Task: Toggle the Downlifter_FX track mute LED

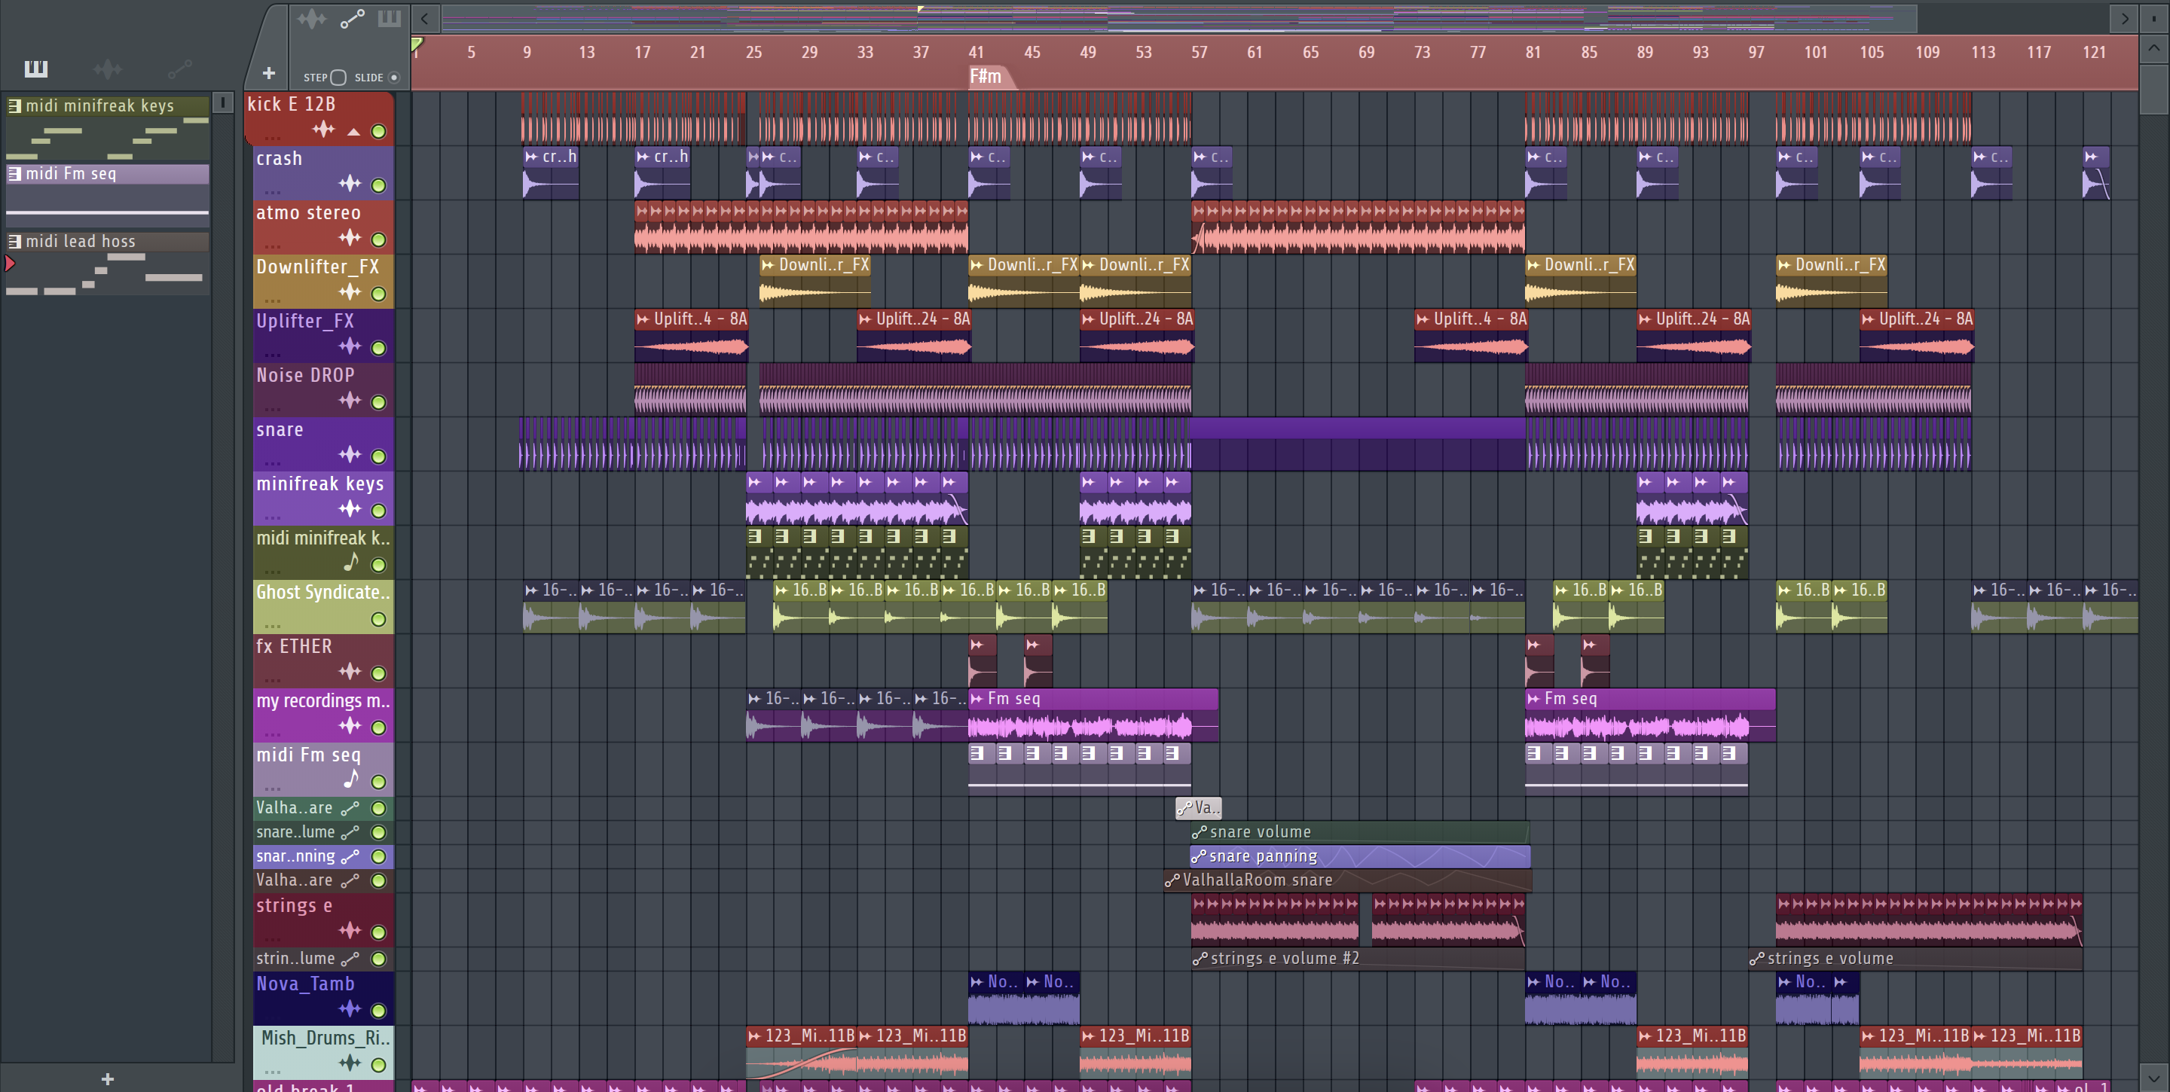Action: (x=378, y=294)
